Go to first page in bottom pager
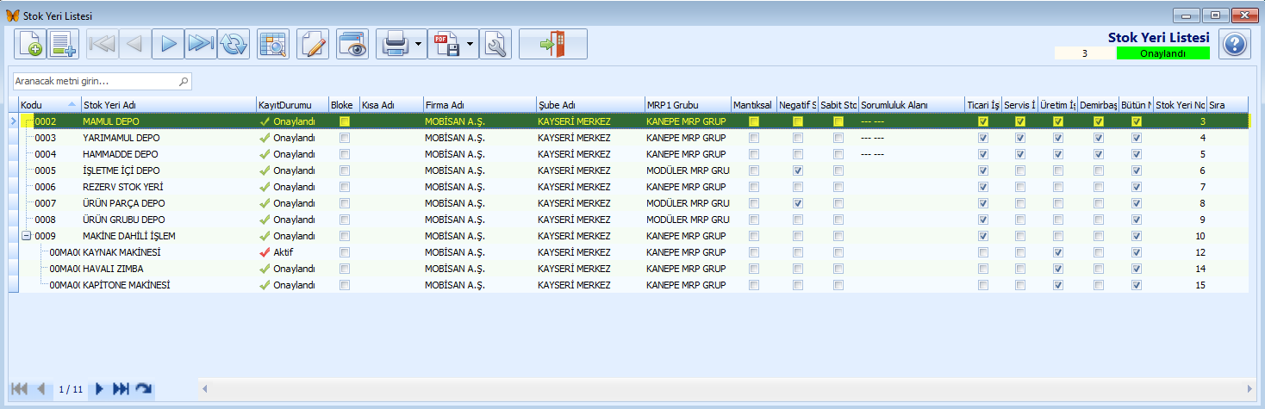The image size is (1265, 409). (x=19, y=389)
